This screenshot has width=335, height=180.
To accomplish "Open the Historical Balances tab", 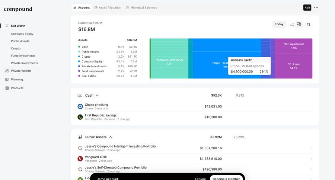I will tap(141, 7).
